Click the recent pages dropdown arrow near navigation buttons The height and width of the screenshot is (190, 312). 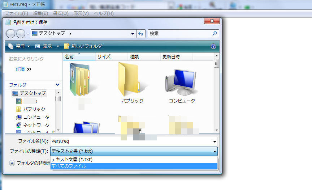click(x=28, y=34)
